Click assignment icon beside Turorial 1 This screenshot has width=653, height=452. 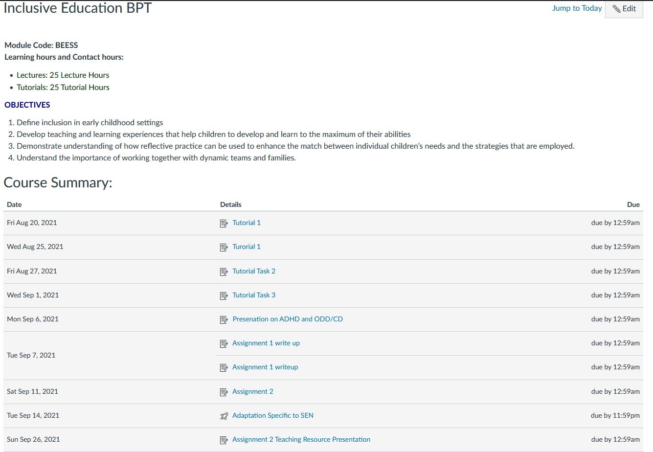coord(224,247)
